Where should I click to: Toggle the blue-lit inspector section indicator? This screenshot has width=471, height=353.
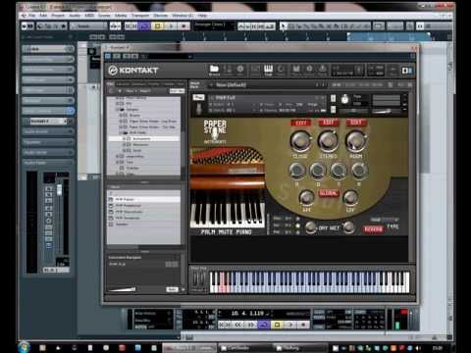click(x=71, y=111)
